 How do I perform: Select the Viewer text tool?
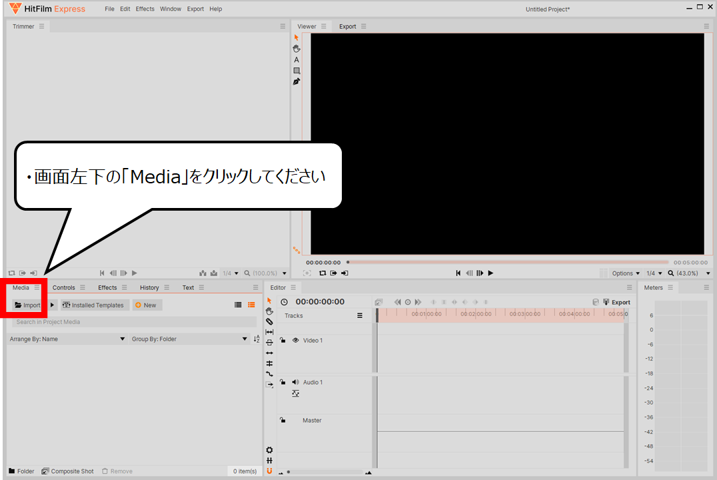pos(297,59)
